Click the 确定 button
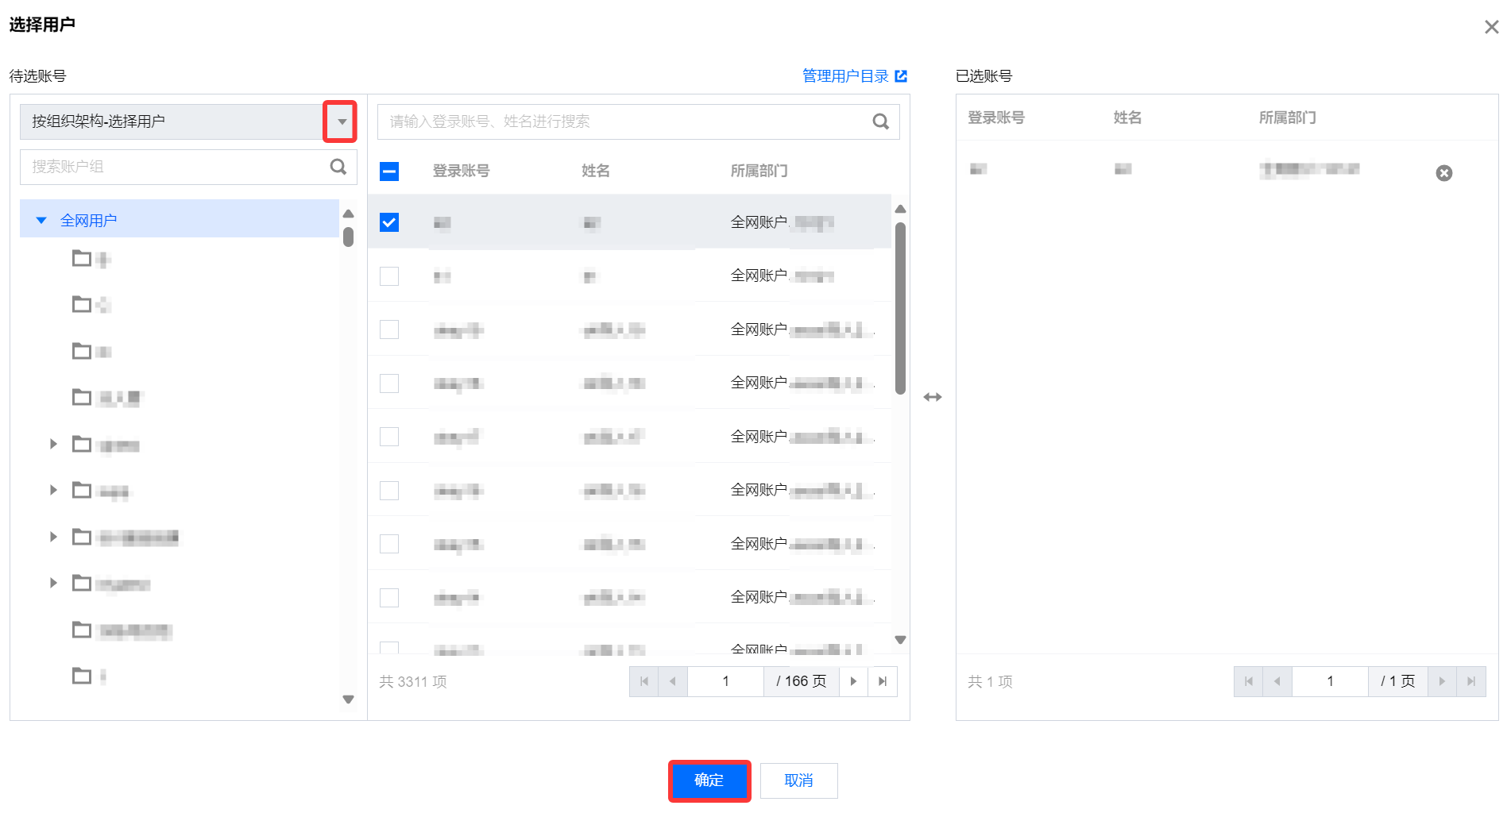Viewport: 1511px width, 817px height. tap(709, 780)
